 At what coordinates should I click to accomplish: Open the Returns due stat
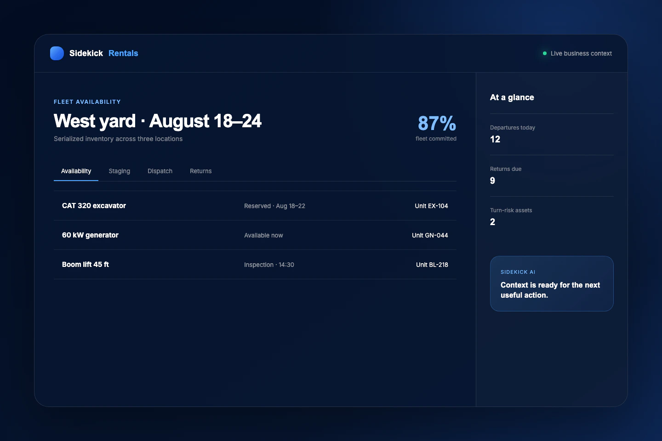coord(552,175)
